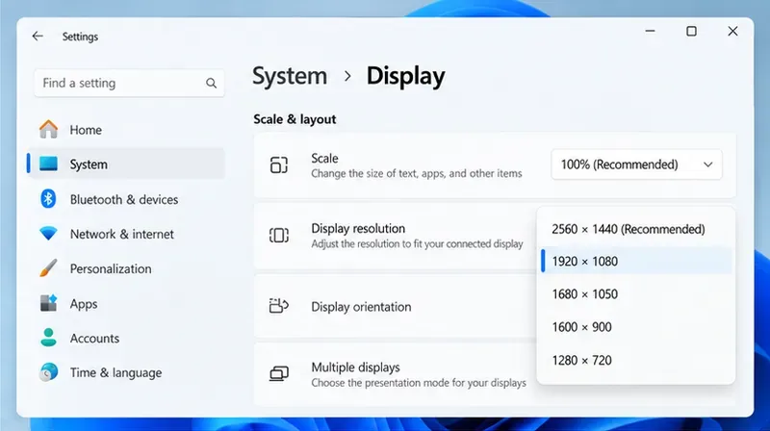Click the back arrow in Settings
770x431 pixels.
pos(38,36)
